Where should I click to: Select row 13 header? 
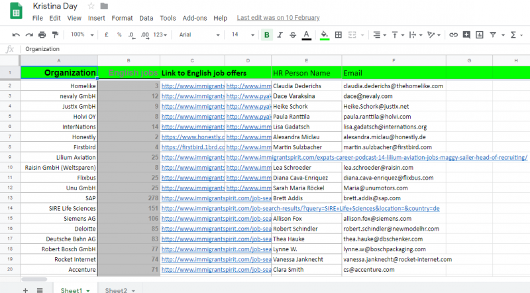tap(10, 198)
